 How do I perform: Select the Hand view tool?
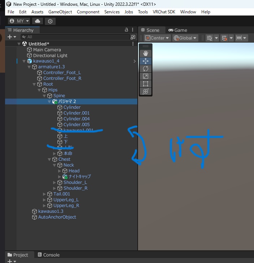click(x=146, y=53)
